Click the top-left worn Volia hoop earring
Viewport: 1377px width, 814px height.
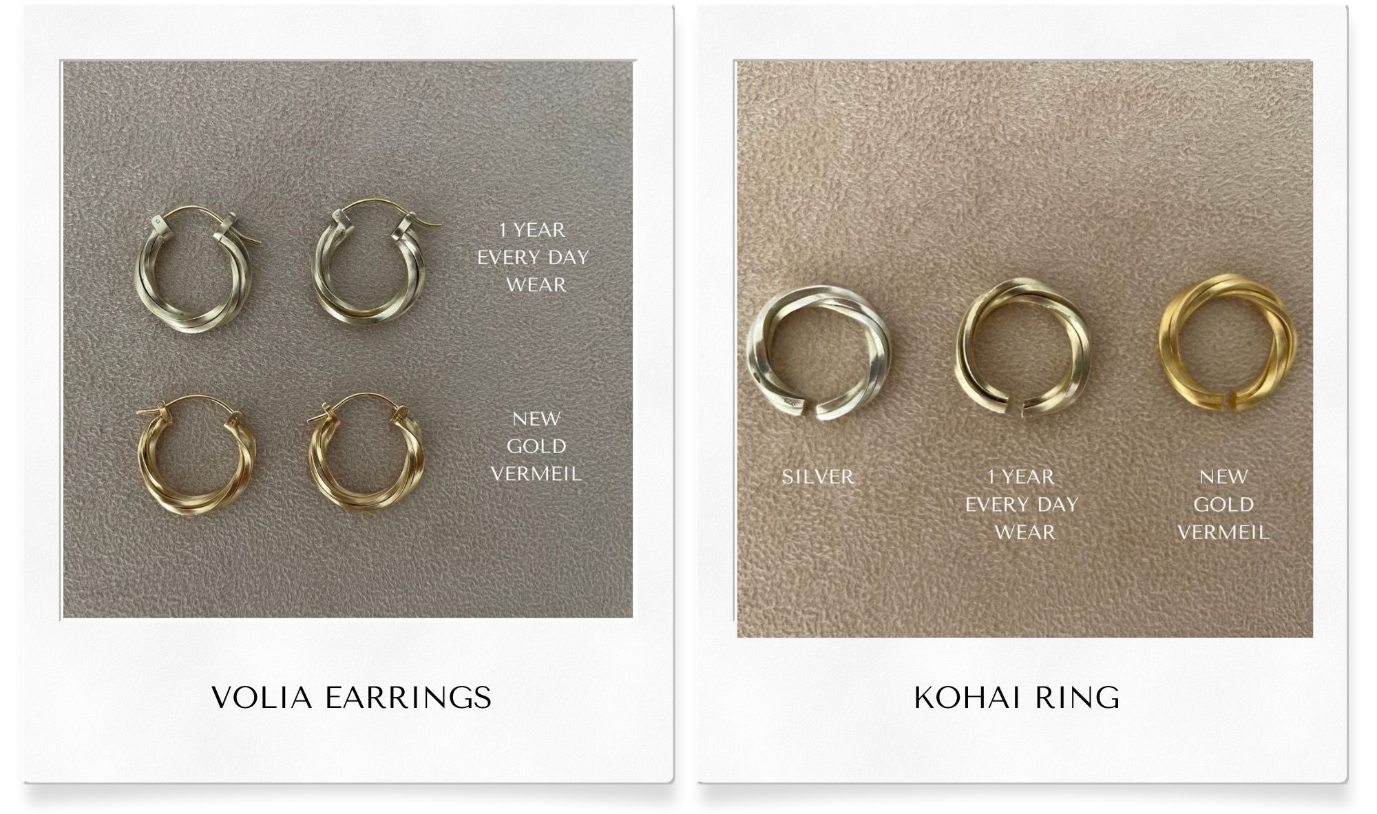point(194,271)
